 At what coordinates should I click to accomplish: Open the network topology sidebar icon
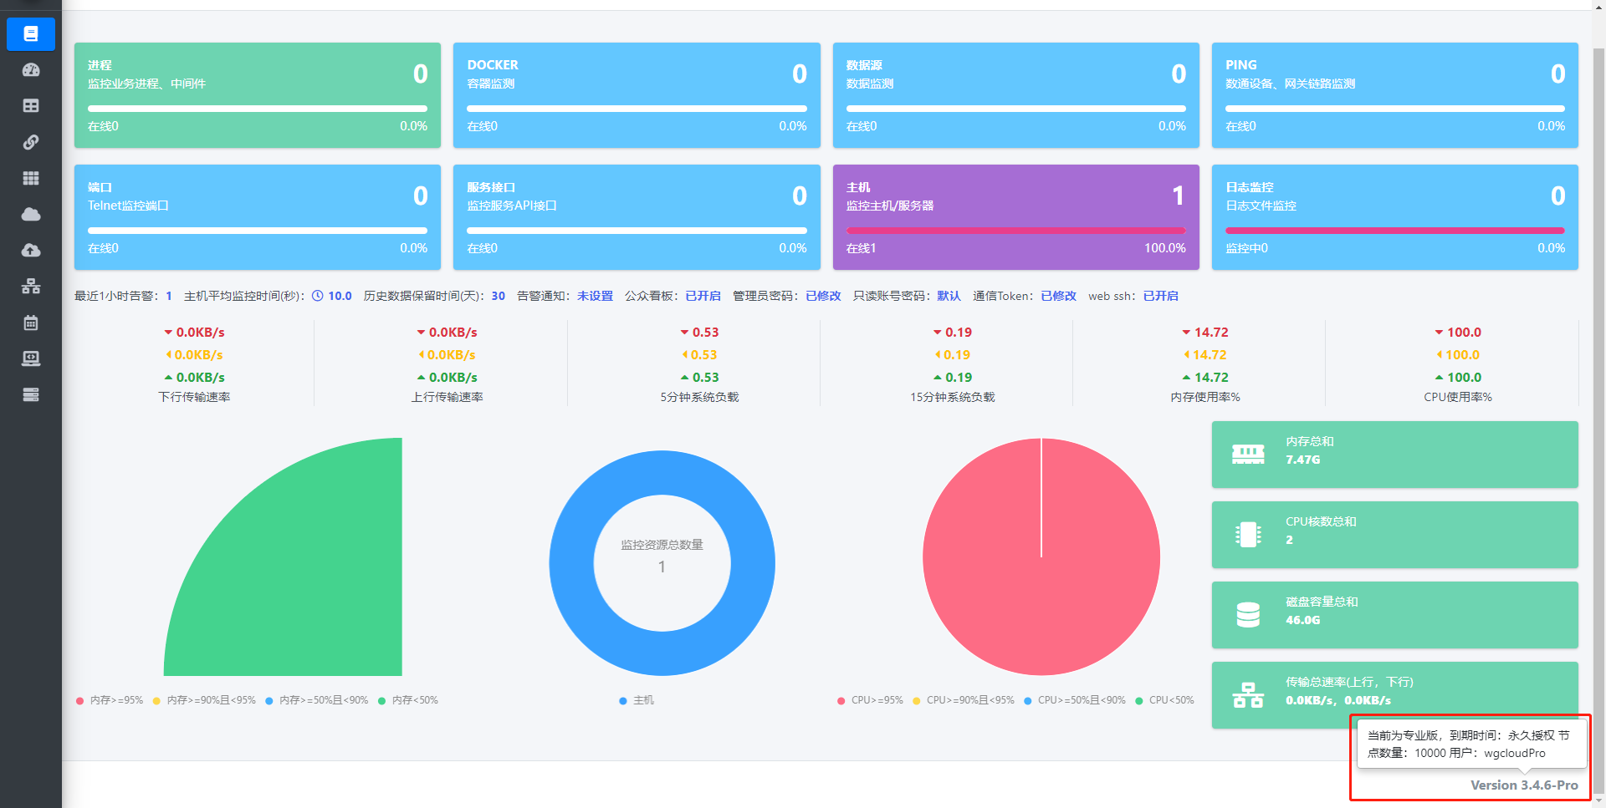pyautogui.click(x=31, y=286)
